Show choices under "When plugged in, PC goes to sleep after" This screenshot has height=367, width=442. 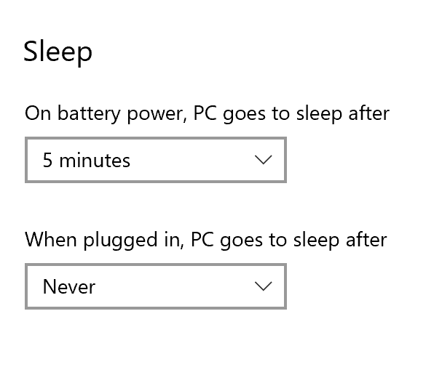click(155, 286)
